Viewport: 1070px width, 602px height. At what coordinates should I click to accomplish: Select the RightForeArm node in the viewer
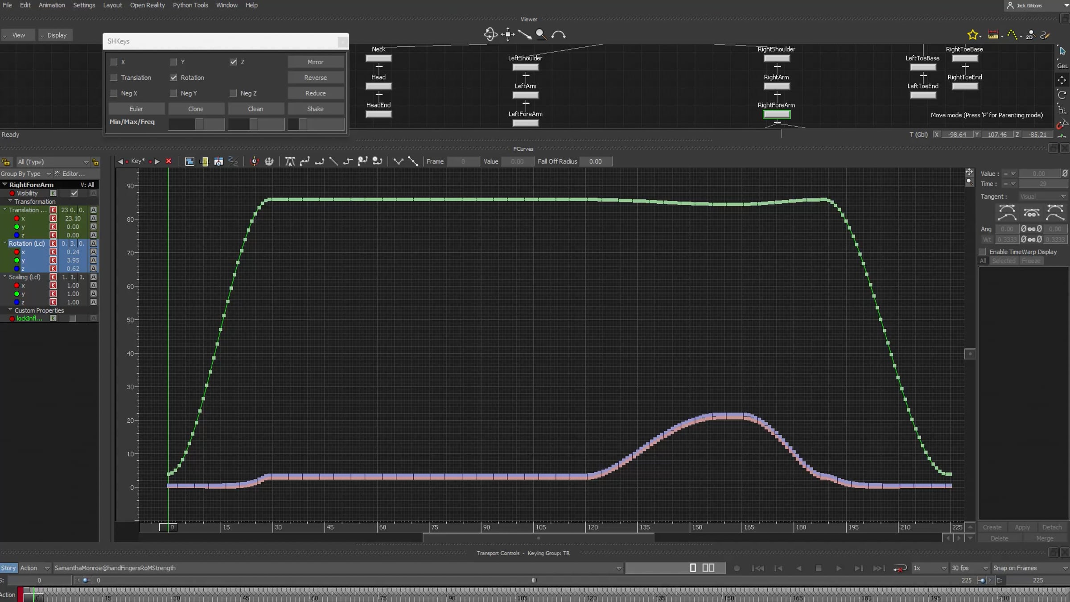tap(776, 114)
